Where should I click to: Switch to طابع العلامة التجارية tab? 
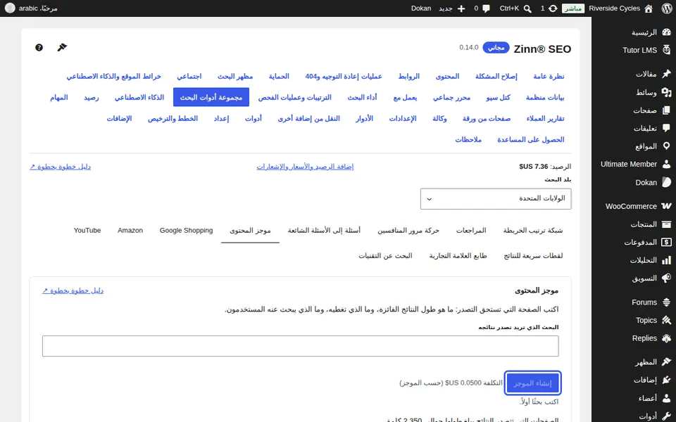pyautogui.click(x=458, y=256)
